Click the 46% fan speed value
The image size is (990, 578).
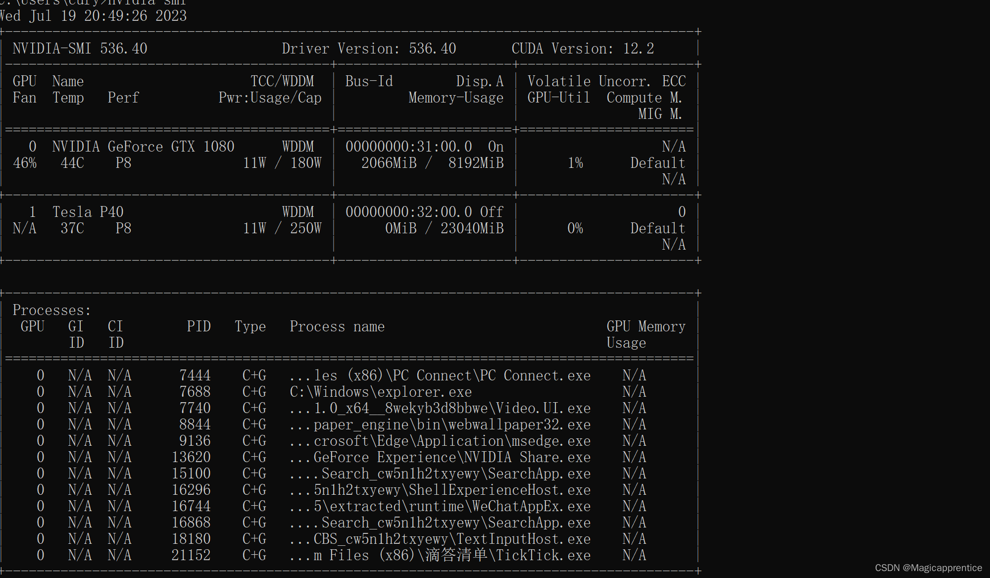(x=25, y=163)
